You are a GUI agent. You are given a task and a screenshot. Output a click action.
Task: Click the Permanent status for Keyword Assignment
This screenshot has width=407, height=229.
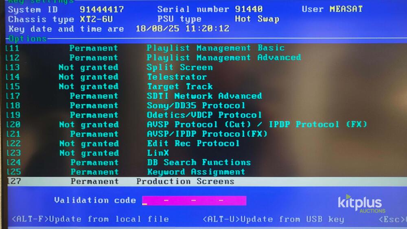point(94,172)
